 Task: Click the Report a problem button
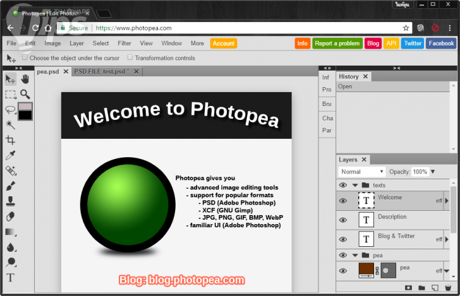pos(337,44)
